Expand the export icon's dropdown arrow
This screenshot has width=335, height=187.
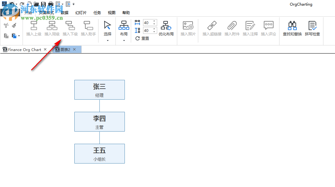pos(62,4)
